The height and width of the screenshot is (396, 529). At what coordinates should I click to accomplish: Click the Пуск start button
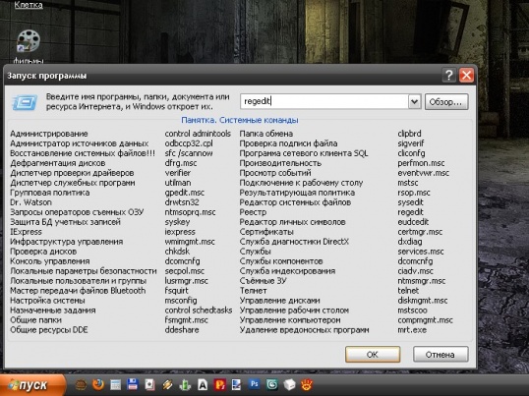32,385
